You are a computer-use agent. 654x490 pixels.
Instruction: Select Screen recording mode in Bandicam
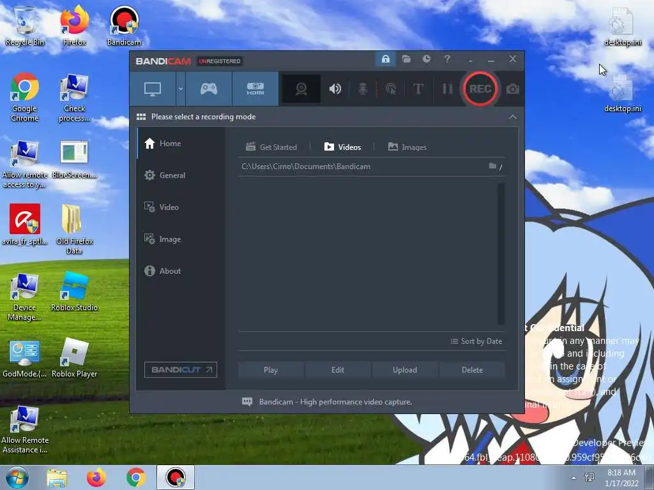(153, 89)
